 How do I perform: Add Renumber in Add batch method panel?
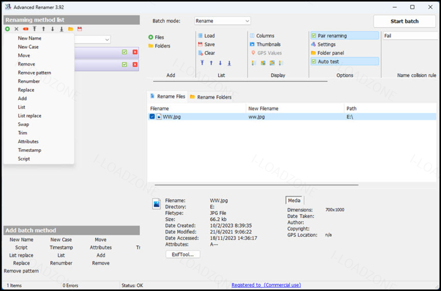click(61, 263)
